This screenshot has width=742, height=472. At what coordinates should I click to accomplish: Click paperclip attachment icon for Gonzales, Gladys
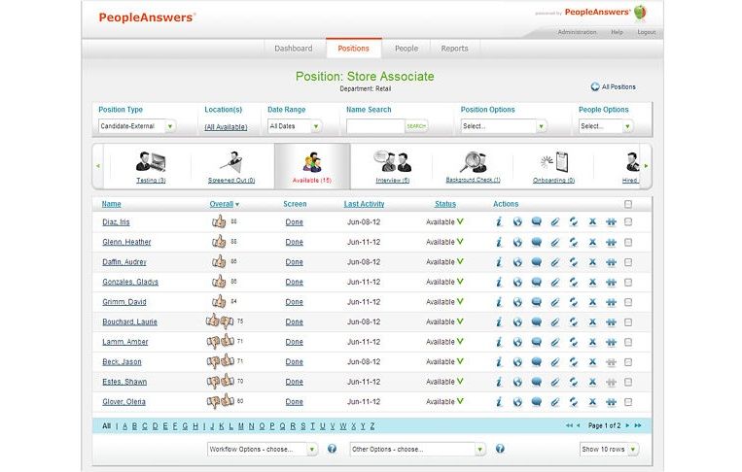554,282
